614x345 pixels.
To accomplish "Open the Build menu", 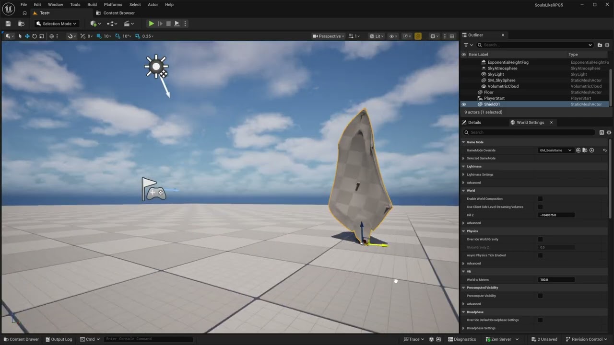I will point(92,4).
